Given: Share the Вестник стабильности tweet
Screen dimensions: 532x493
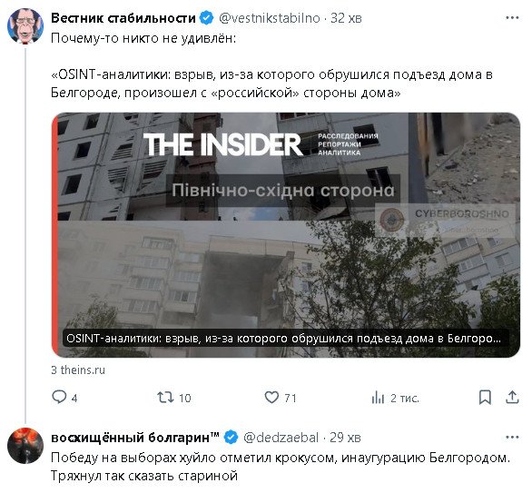Looking at the screenshot, I should (x=512, y=397).
